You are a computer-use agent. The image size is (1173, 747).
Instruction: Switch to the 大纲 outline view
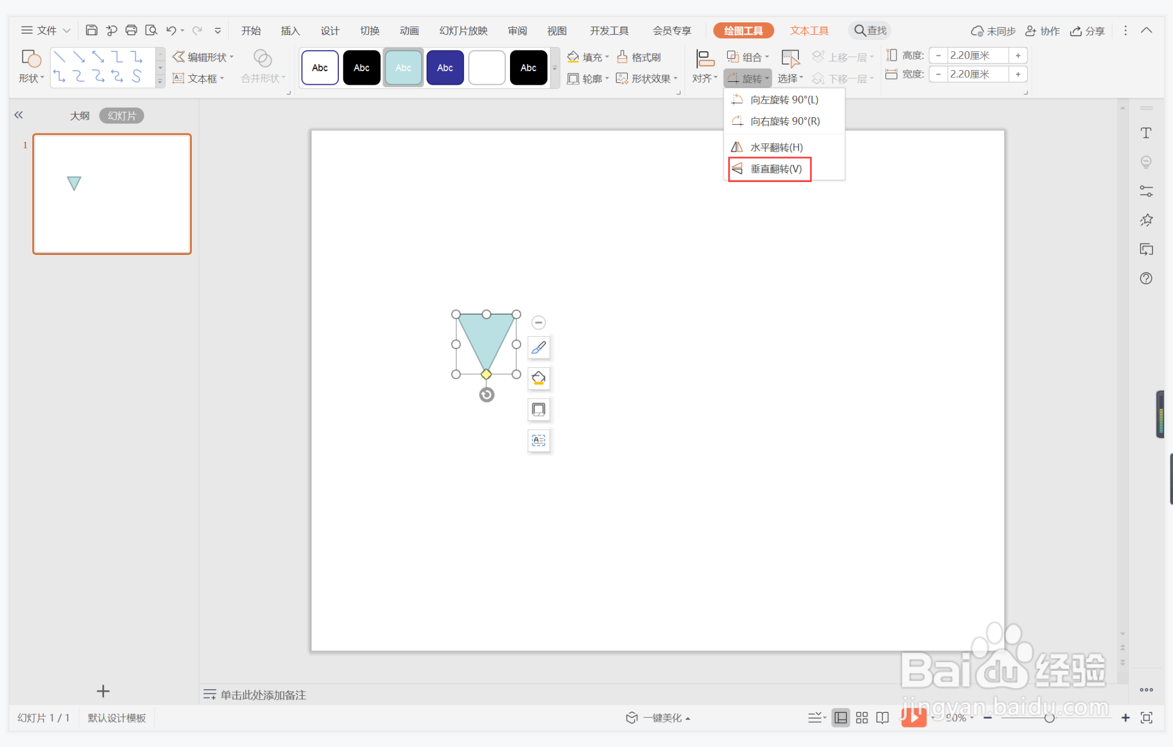coord(79,115)
